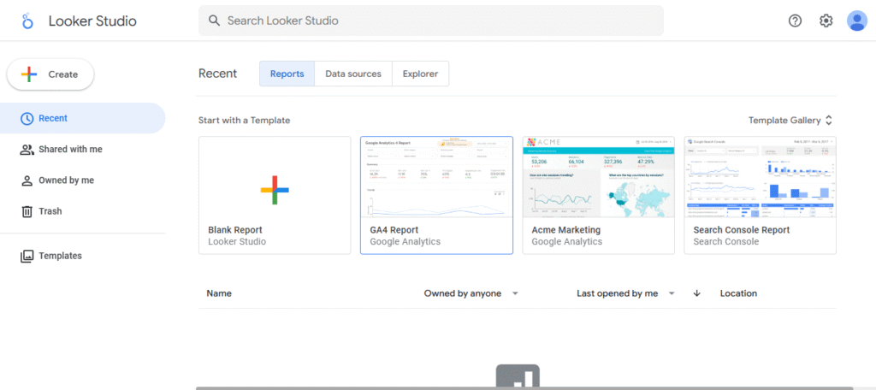Select the Acme Marketing template thumbnail

pyautogui.click(x=598, y=178)
